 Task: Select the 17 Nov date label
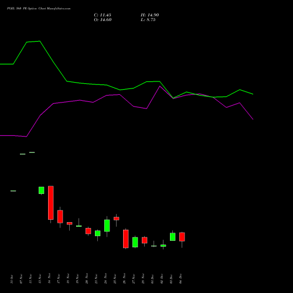click(x=59, y=279)
